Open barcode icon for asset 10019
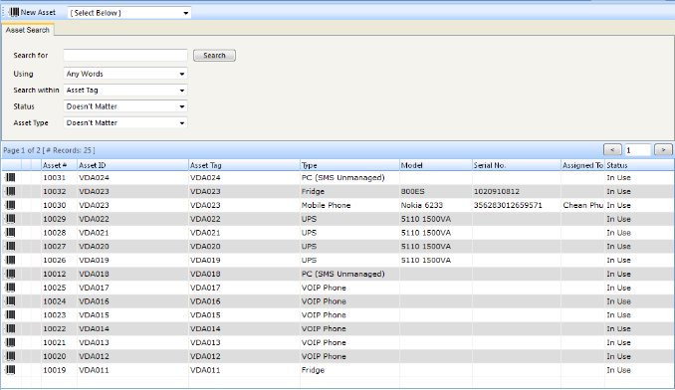Image resolution: width=675 pixels, height=390 pixels. [11, 370]
